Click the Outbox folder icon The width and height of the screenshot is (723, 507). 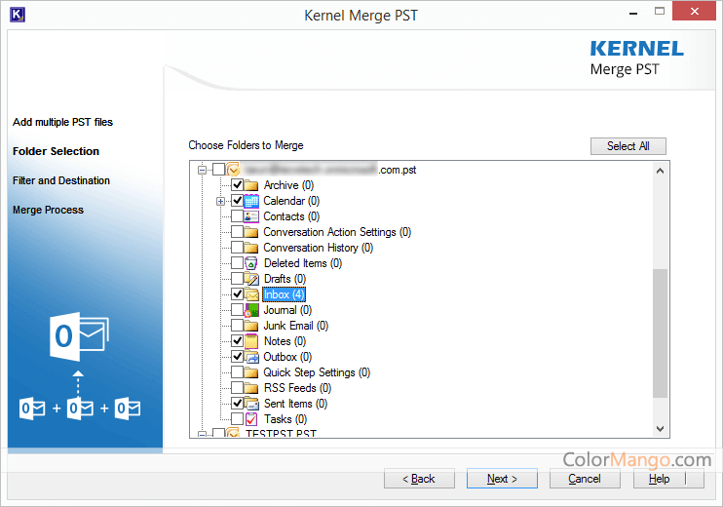[251, 357]
